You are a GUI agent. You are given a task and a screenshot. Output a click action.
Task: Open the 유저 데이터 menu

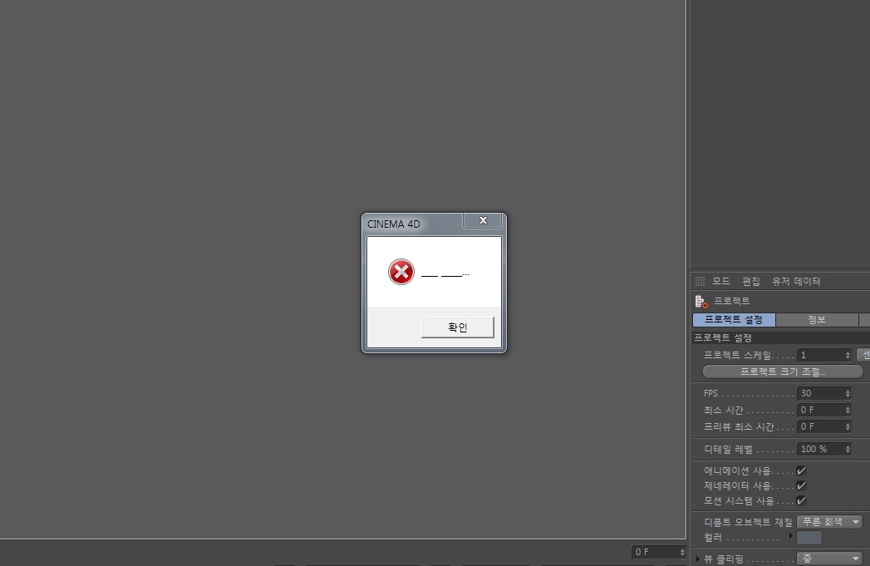coord(796,281)
